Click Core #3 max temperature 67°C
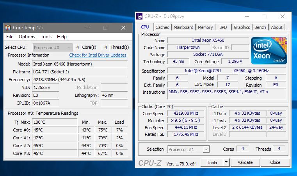The height and width of the screenshot is (176, 297). [x=103, y=153]
